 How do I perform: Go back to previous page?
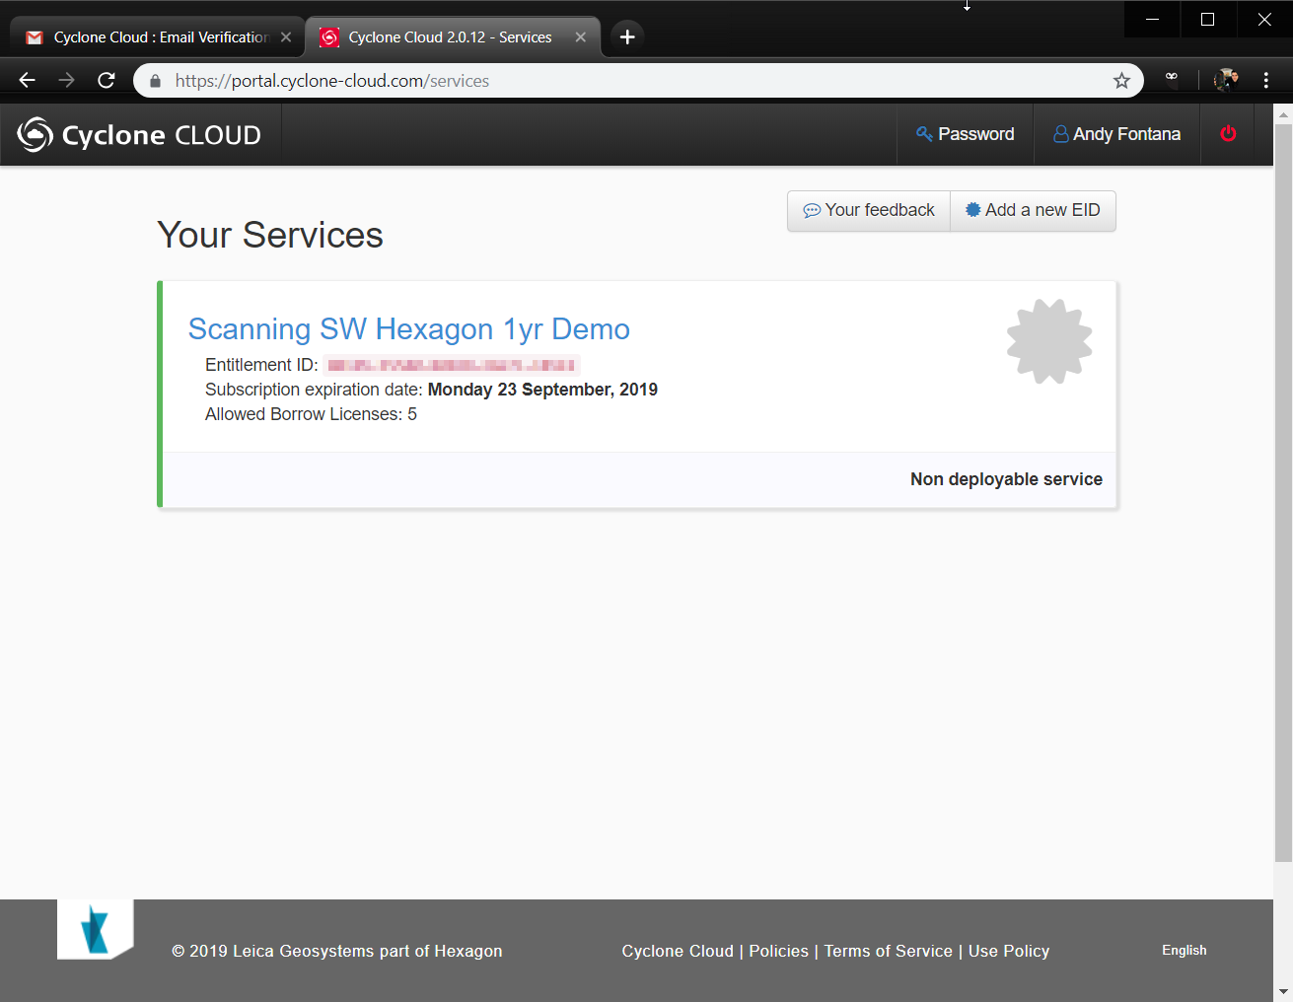point(28,81)
